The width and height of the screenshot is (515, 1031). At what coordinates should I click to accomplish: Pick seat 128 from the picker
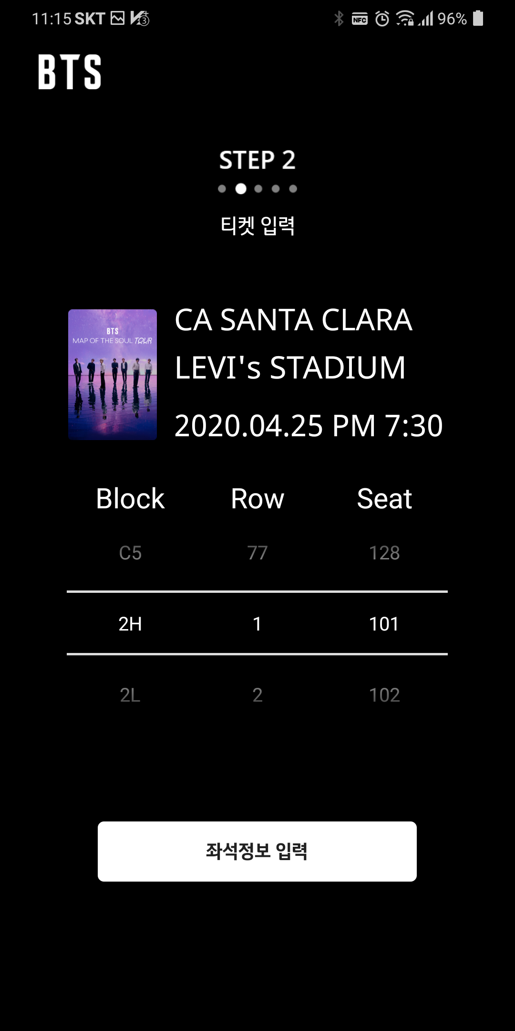384,553
